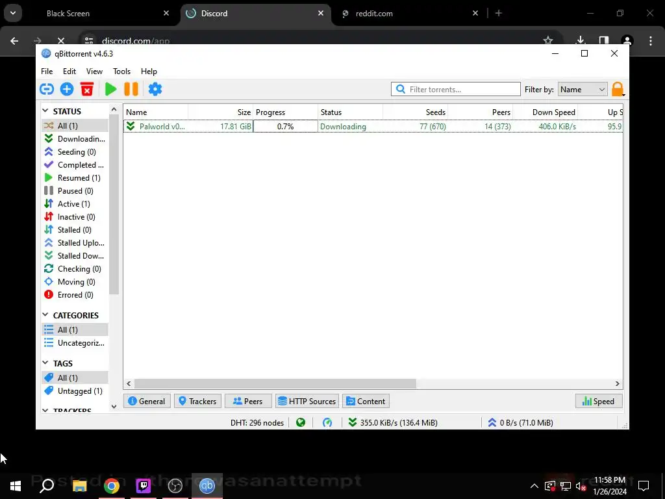
Task: Click the upload speed status entry
Action: [x=520, y=422]
